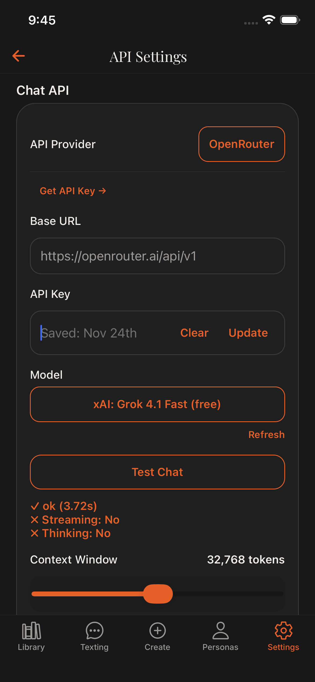Tap Refresh to reload the model list
This screenshot has width=315, height=682.
point(266,434)
